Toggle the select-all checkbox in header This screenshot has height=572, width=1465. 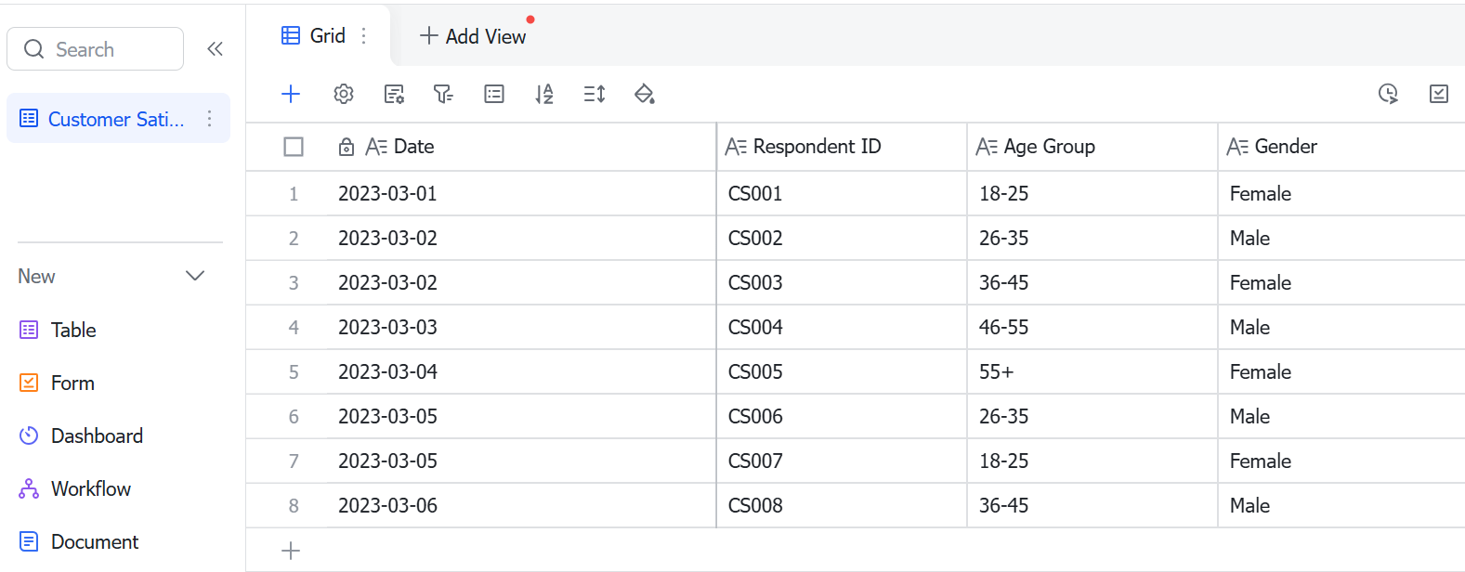pyautogui.click(x=294, y=147)
